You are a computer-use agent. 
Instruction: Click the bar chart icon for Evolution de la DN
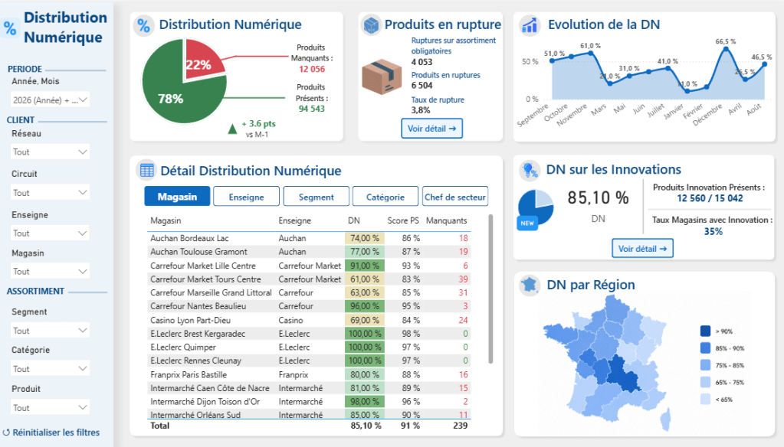[530, 25]
